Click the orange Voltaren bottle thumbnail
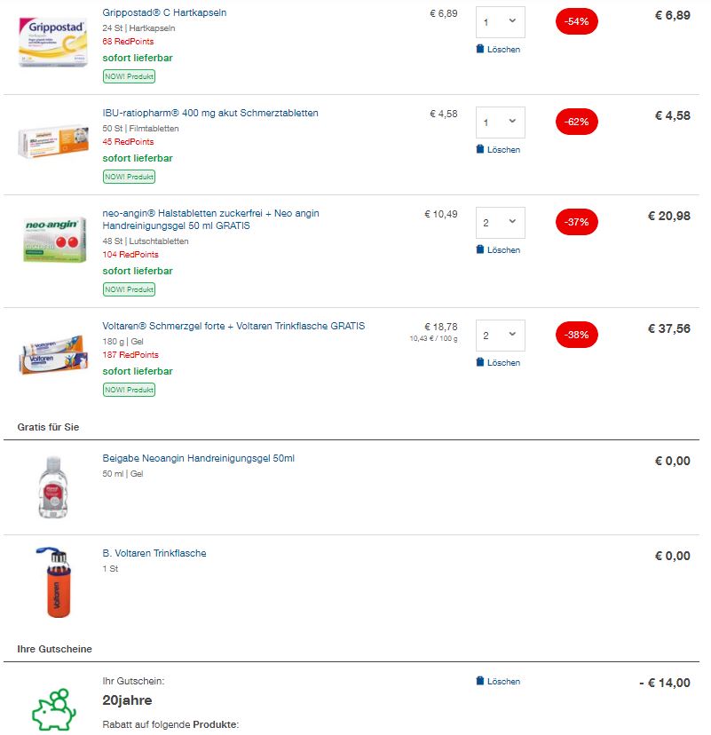Screen dimensions: 711x735 point(55,581)
